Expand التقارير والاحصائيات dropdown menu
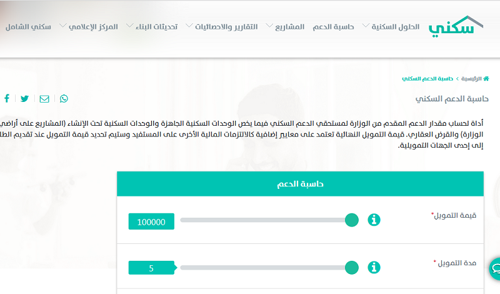The width and height of the screenshot is (500, 294). (x=222, y=27)
